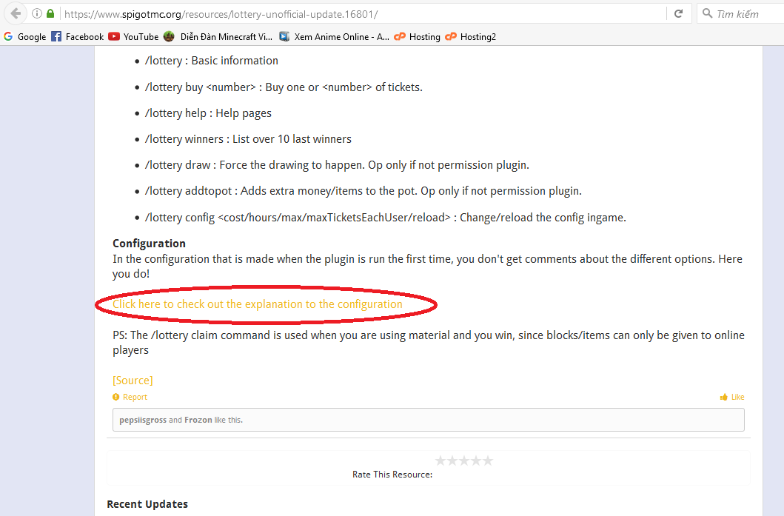This screenshot has width=784, height=516.
Task: Open Frozon's profile
Action: point(198,420)
